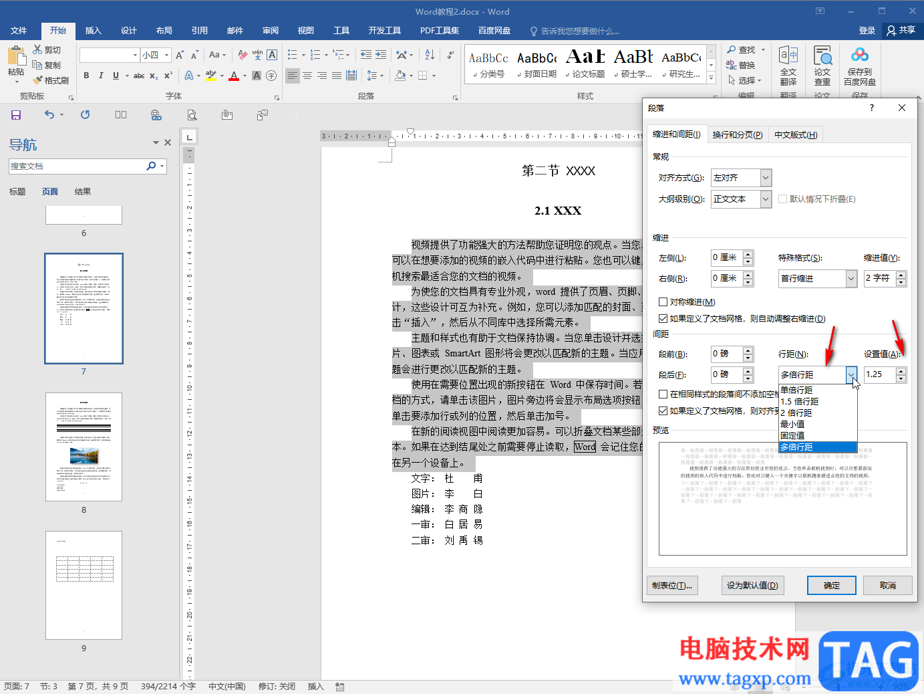Select page 9 thumbnail

(x=84, y=585)
